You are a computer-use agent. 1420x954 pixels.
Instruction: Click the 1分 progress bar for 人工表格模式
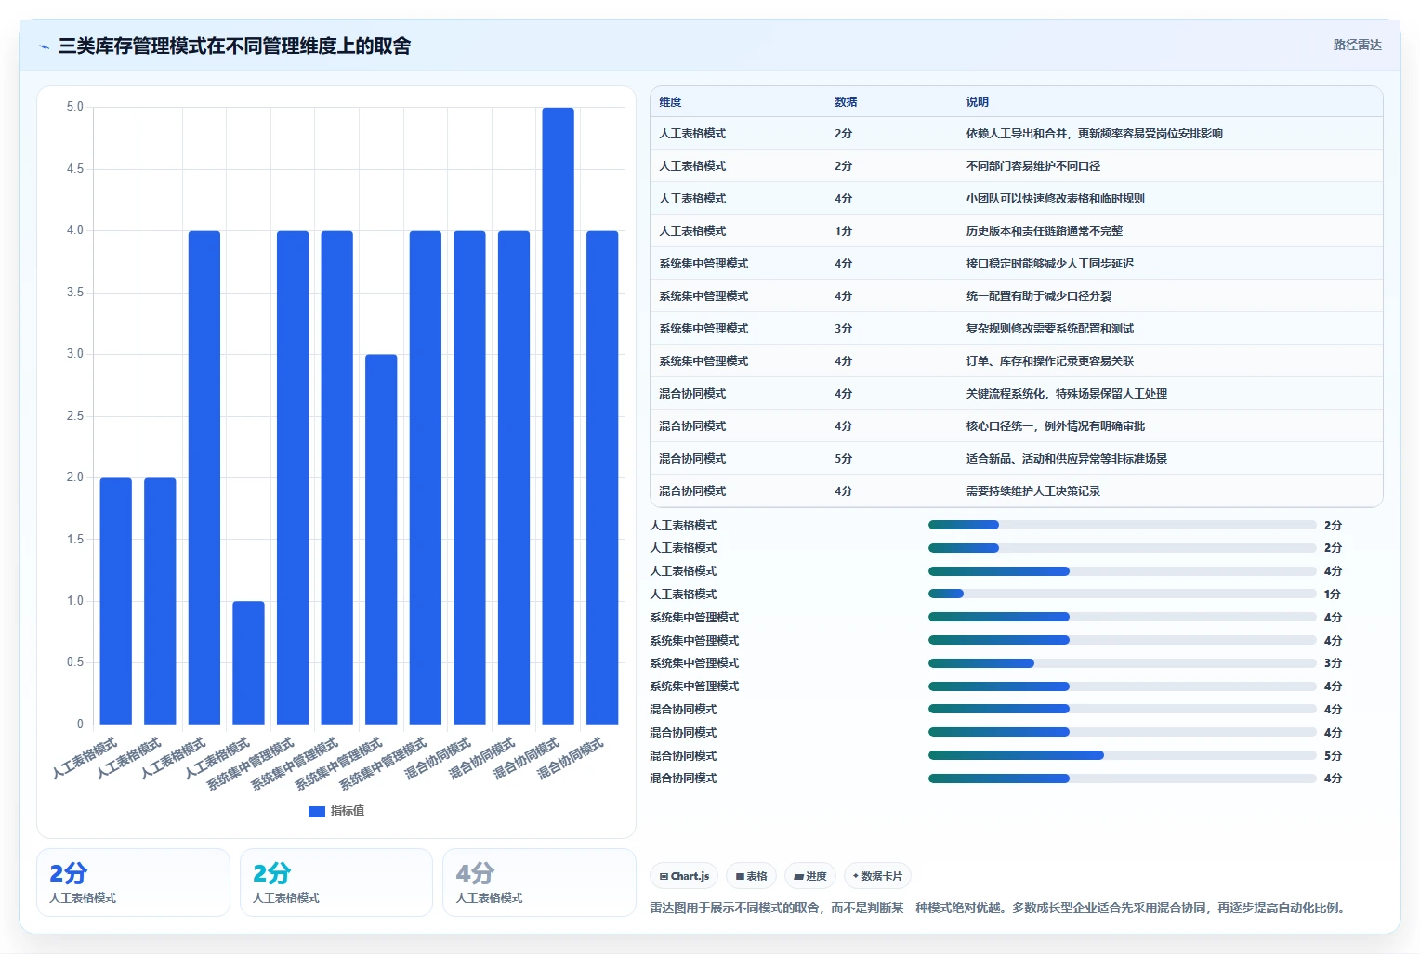pos(1122,594)
